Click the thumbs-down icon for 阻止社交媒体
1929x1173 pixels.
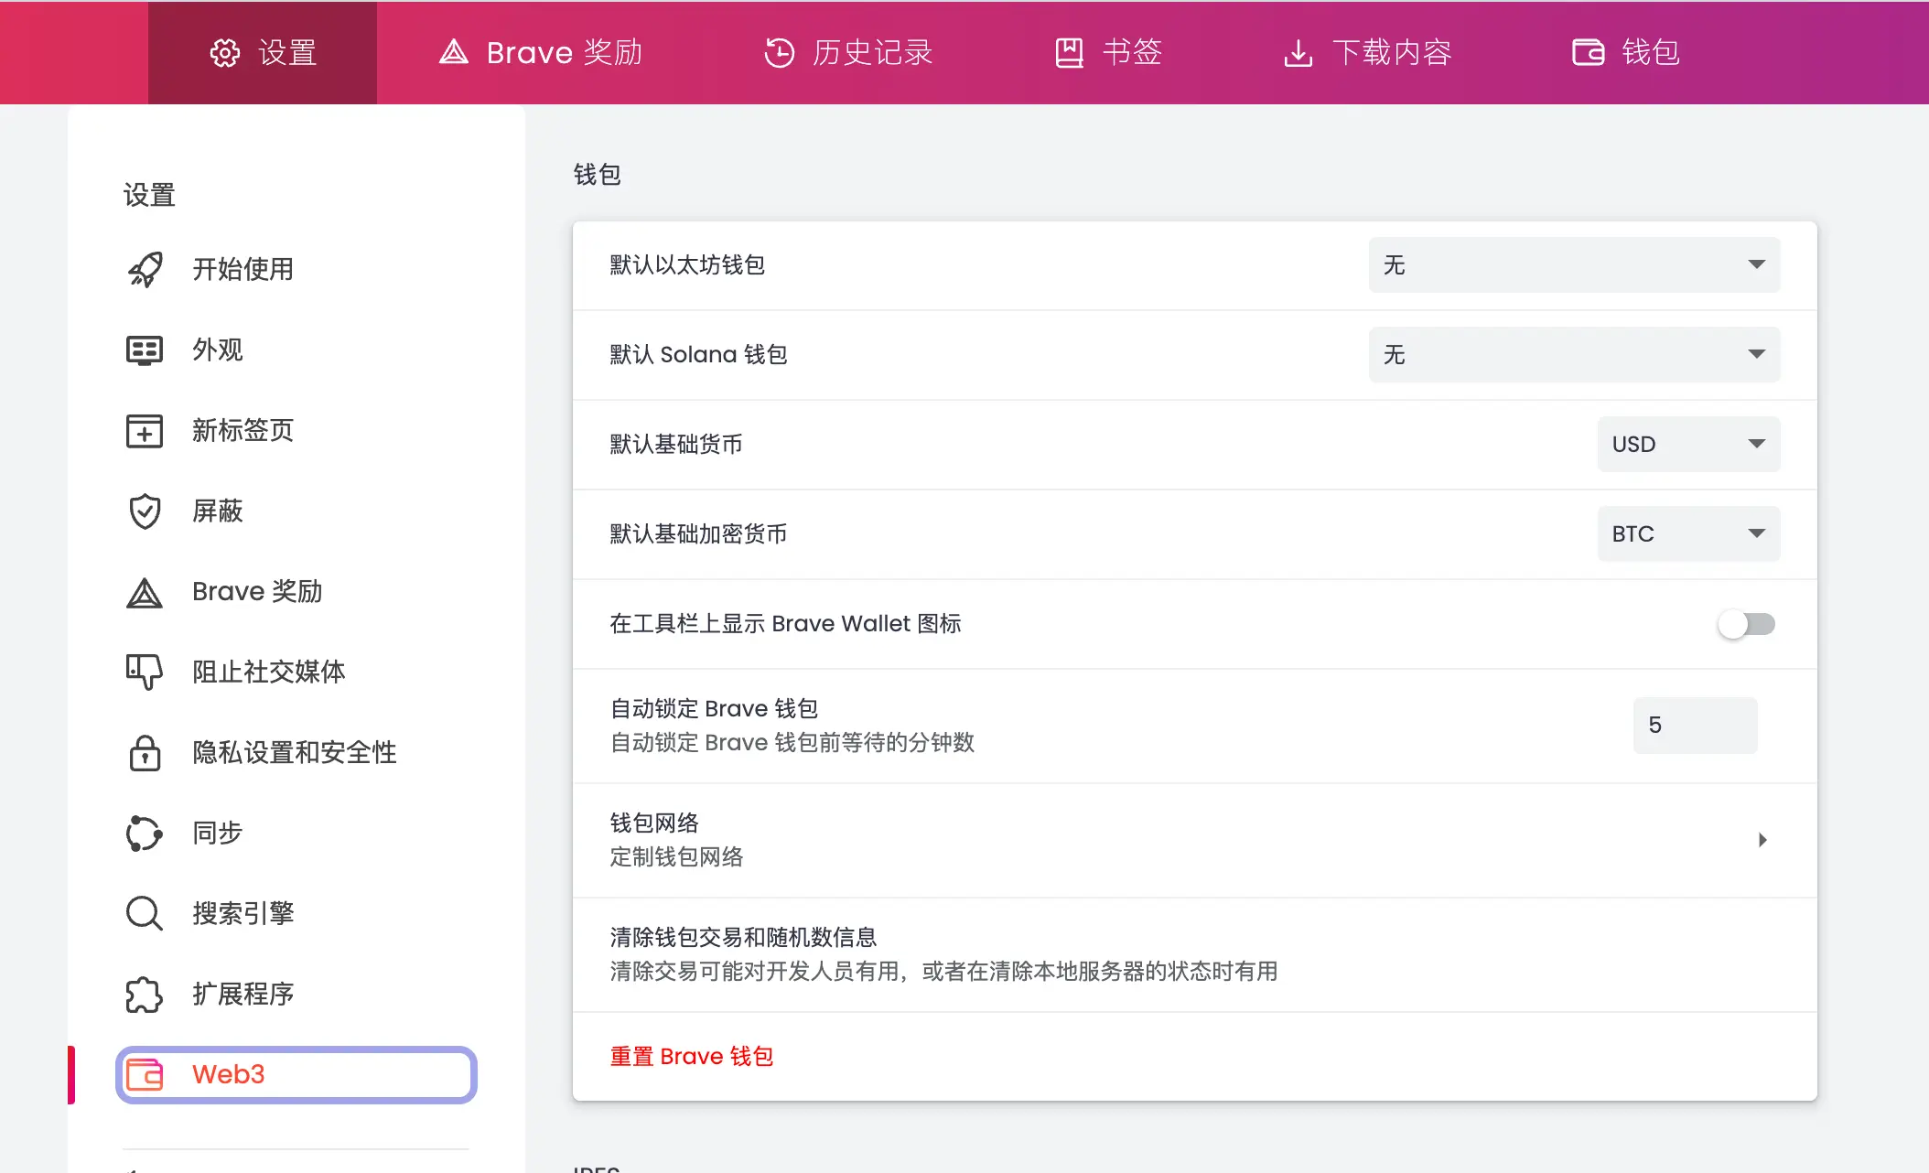[x=145, y=672]
